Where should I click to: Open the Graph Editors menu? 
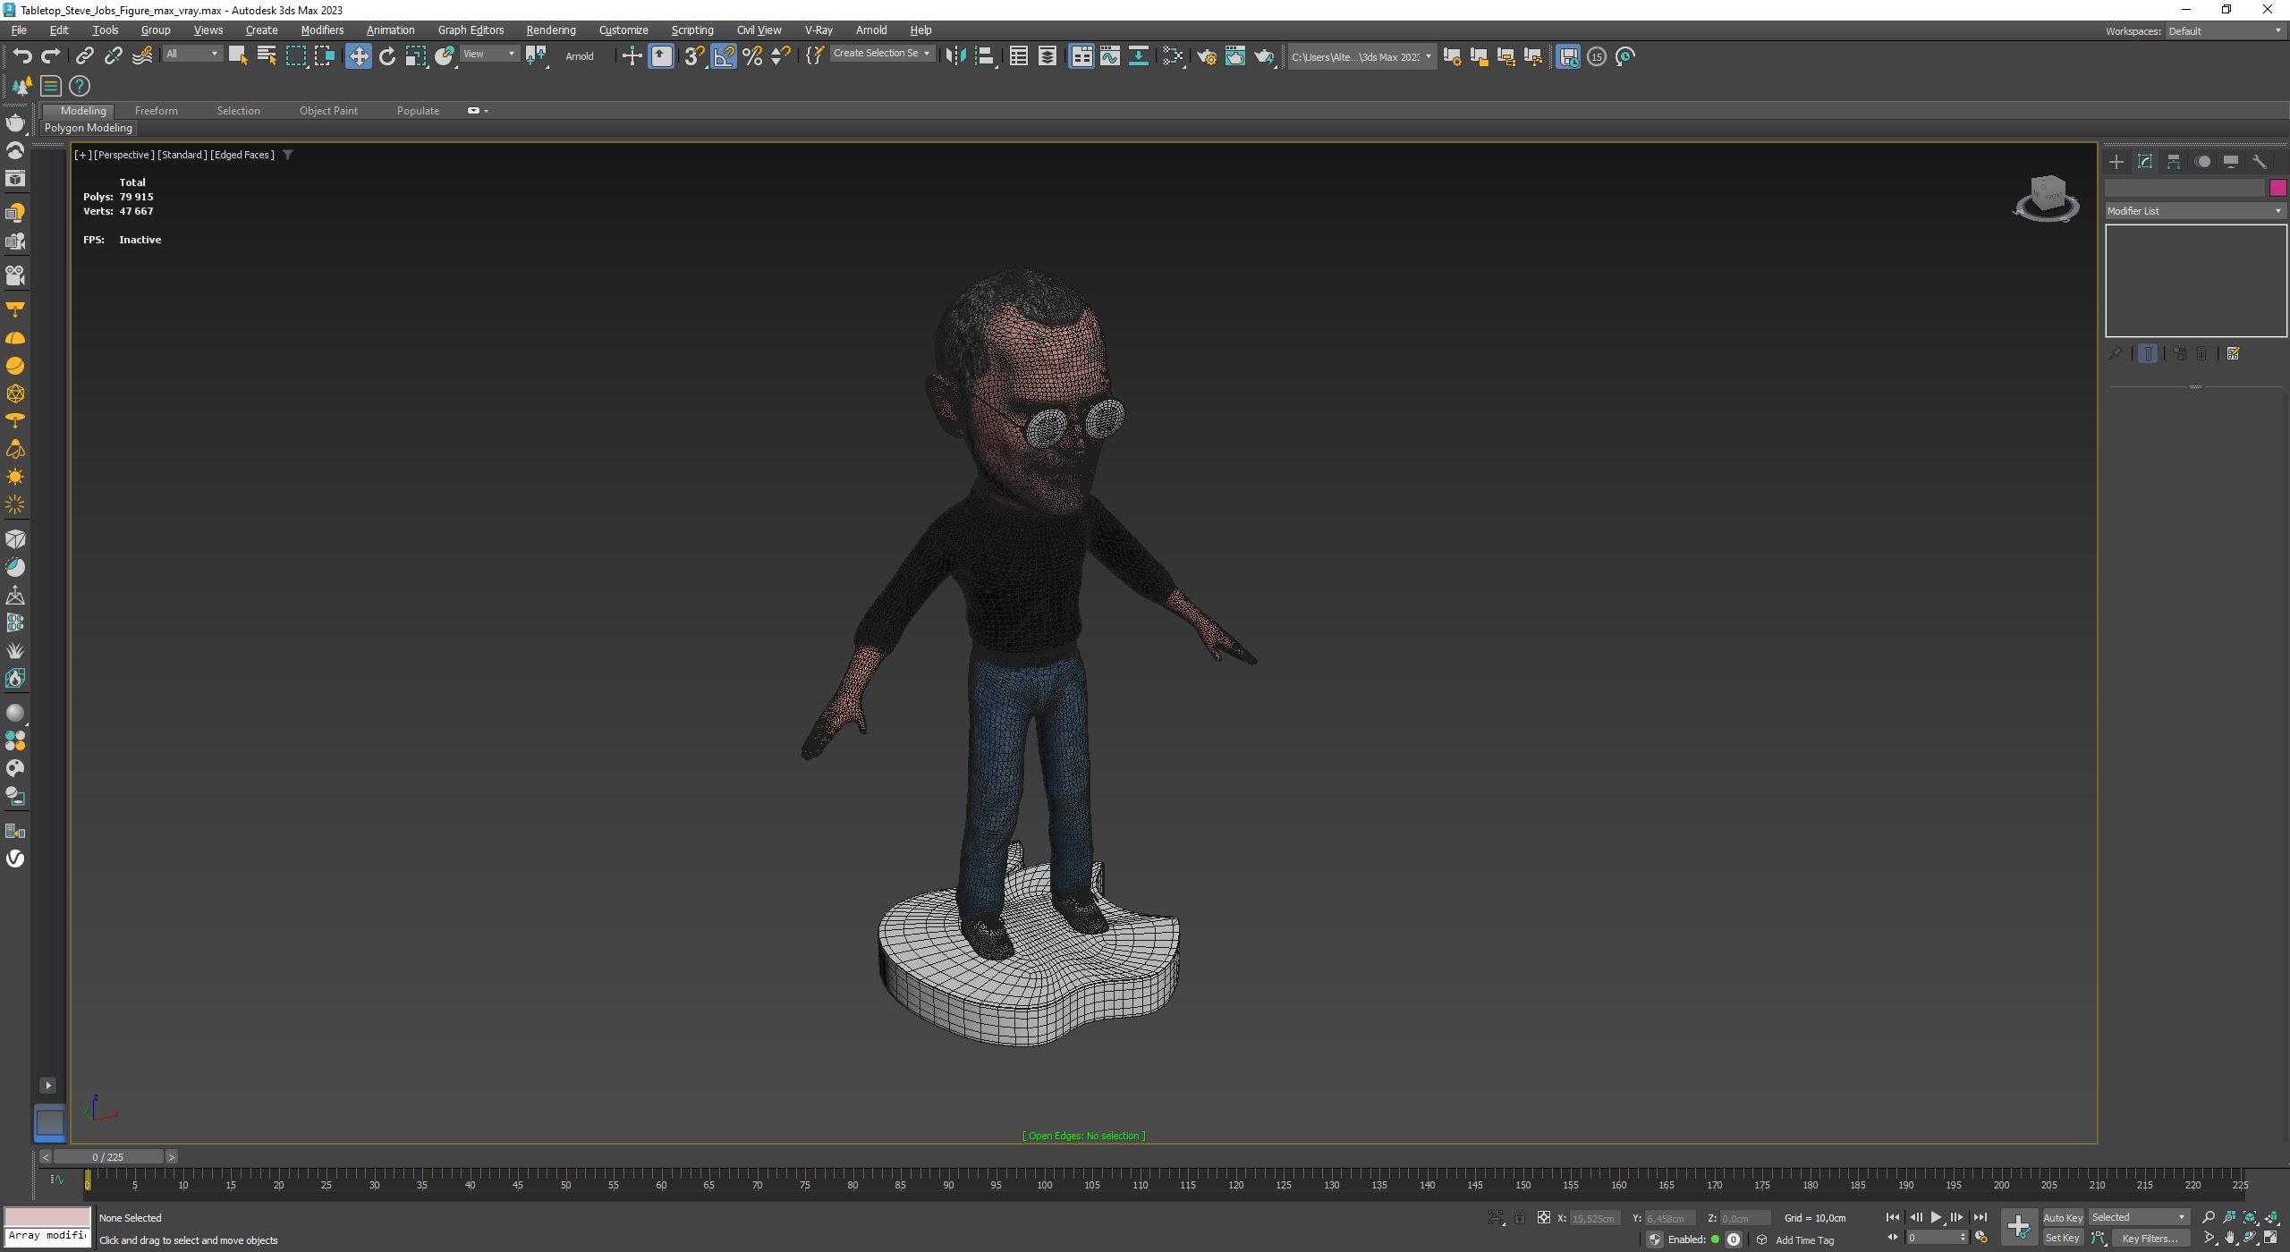(x=471, y=30)
